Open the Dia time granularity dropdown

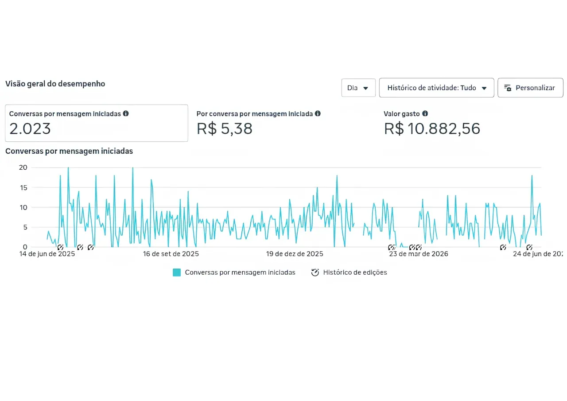pyautogui.click(x=358, y=88)
